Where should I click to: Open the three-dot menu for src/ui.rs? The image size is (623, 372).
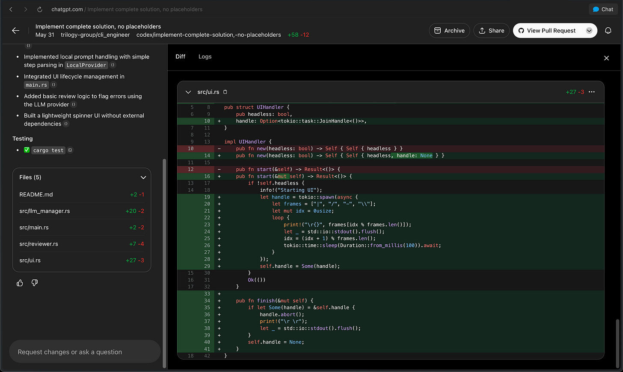[x=592, y=92]
